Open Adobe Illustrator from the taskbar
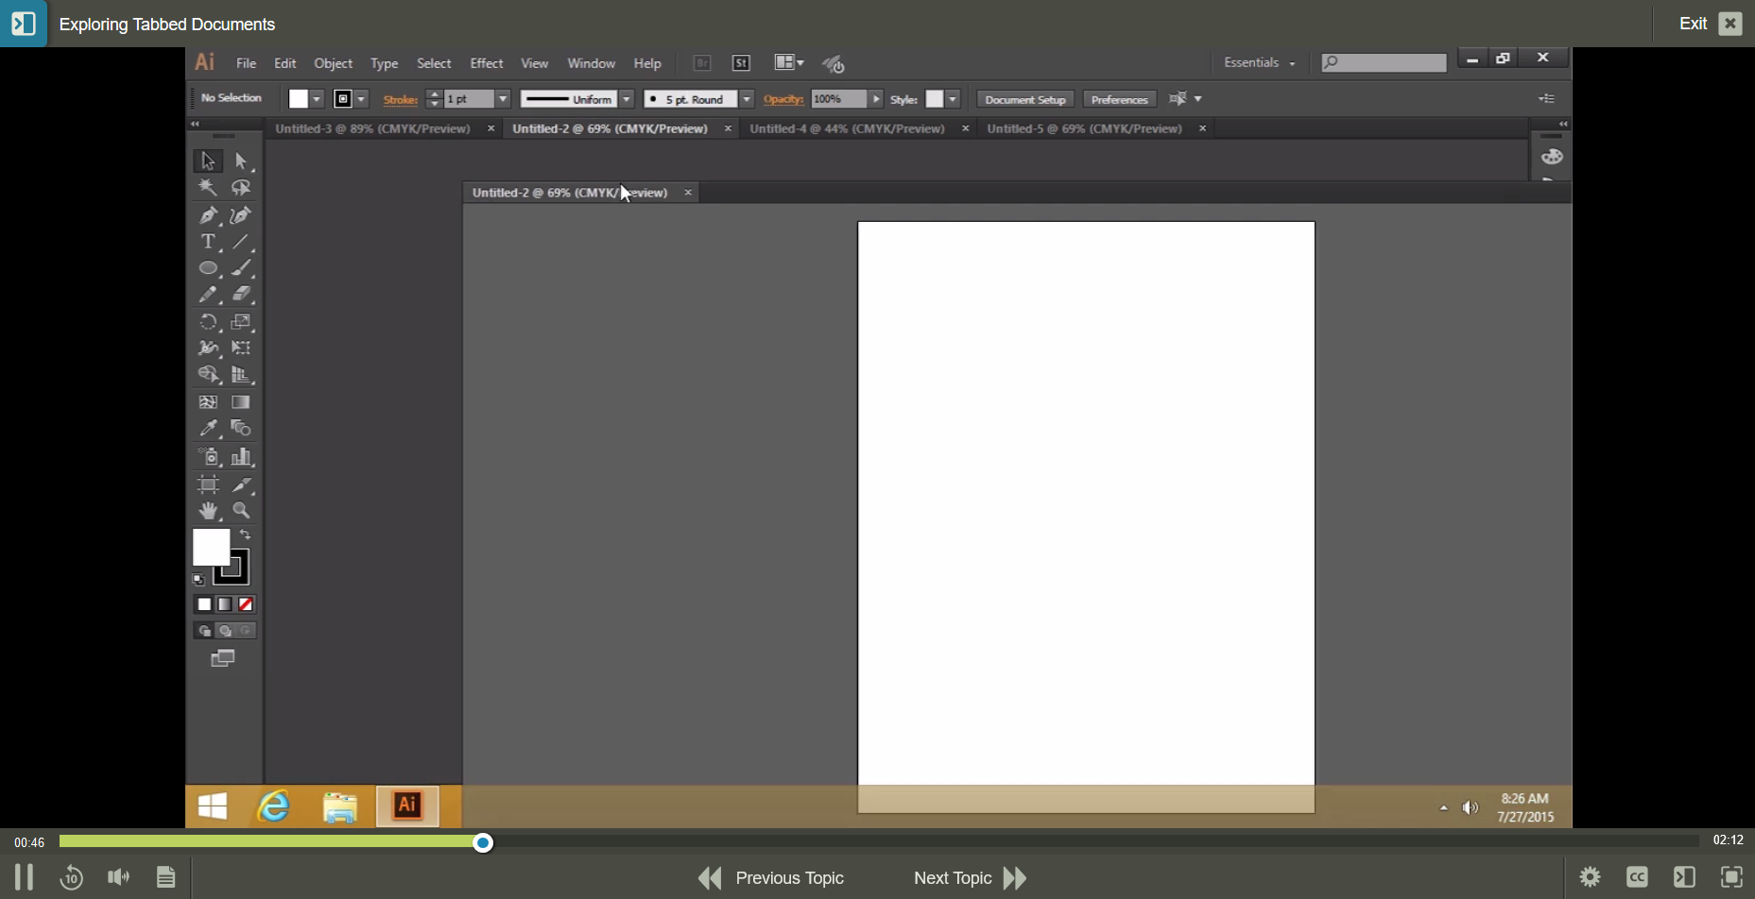This screenshot has width=1755, height=899. (x=407, y=806)
